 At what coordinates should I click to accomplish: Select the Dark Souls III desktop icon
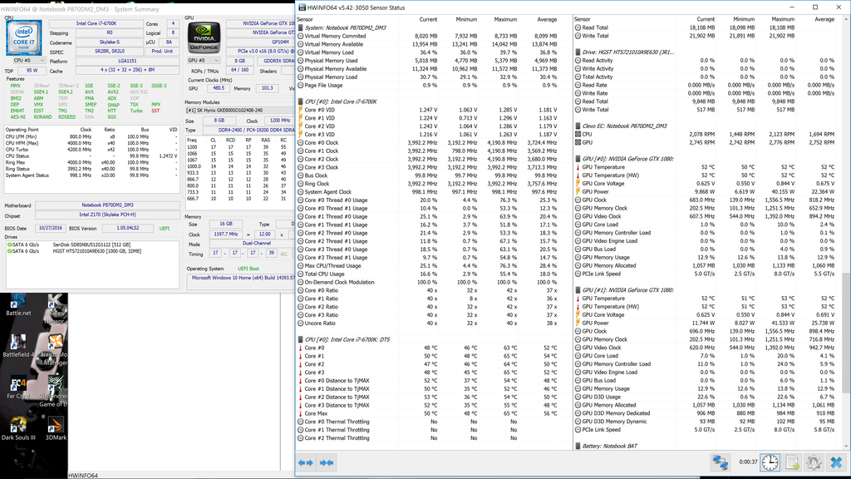point(18,428)
